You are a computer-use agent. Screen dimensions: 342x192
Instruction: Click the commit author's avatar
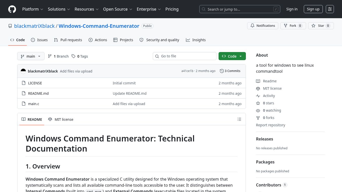(23, 71)
